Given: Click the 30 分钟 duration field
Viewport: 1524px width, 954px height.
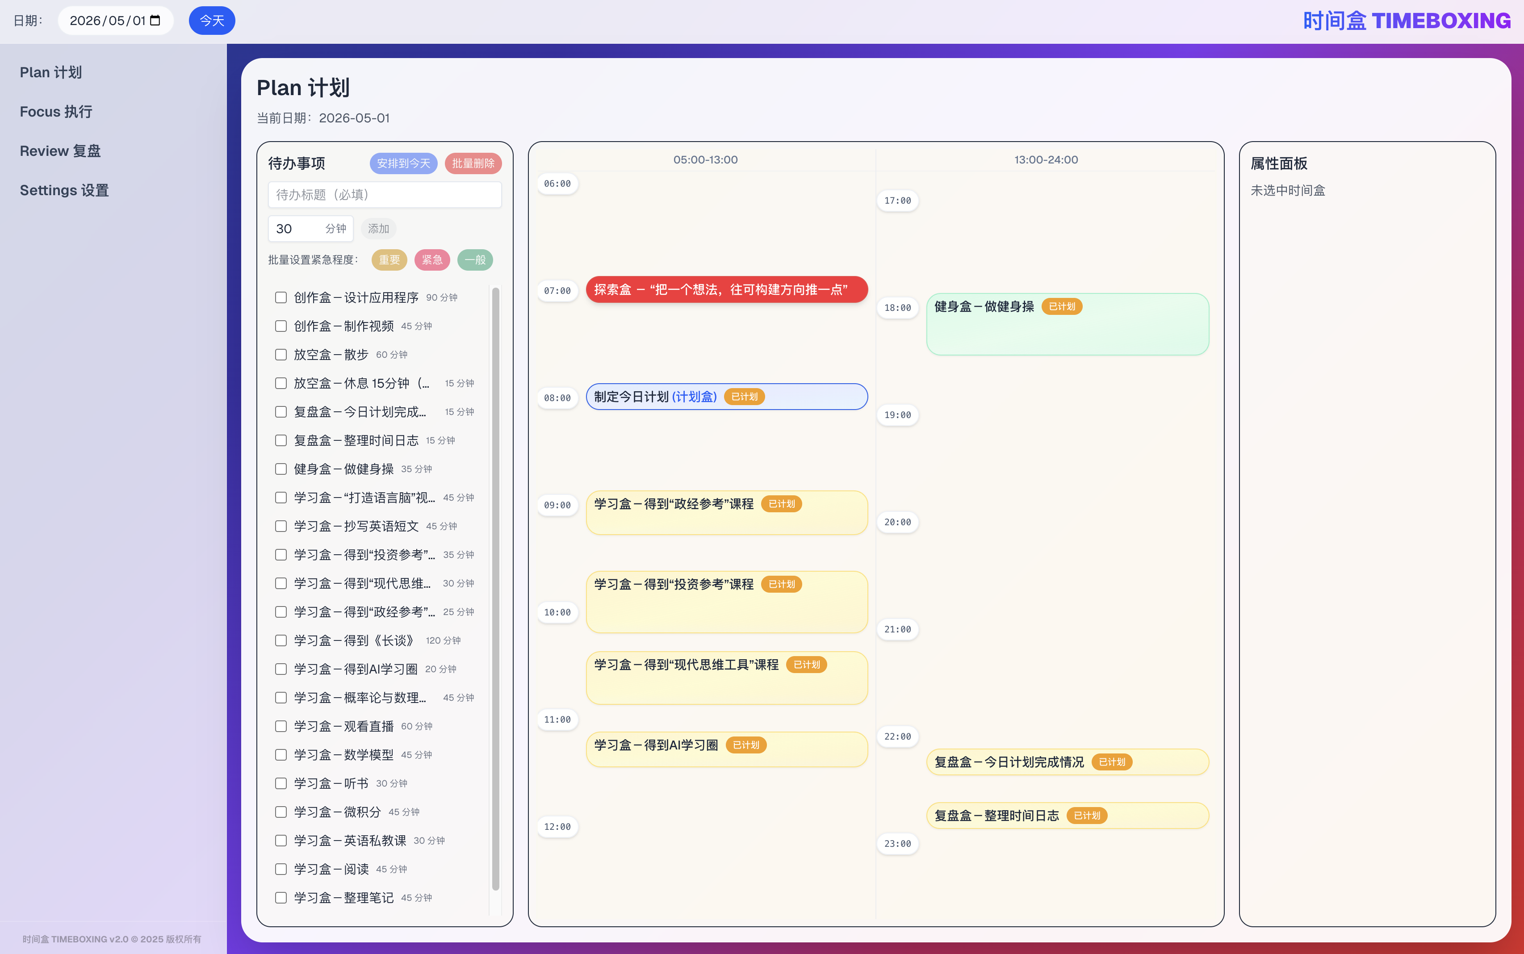Looking at the screenshot, I should (x=310, y=228).
